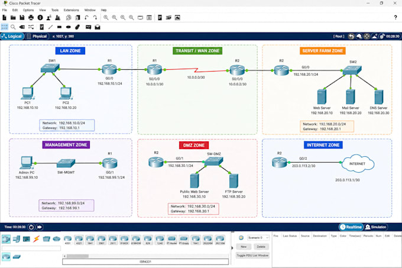Click the Copy toolbar icon
Image resolution: width=402 pixels, height=268 pixels.
(x=69, y=17)
